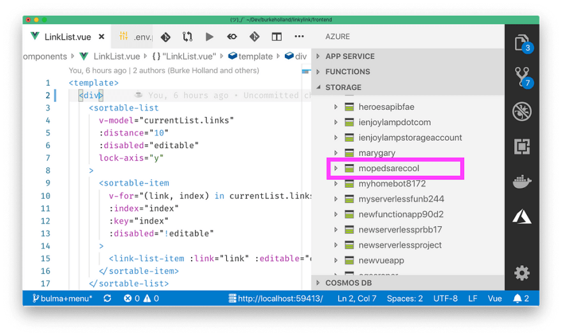Click UTF-8 encoding in status bar
This screenshot has width=562, height=336.
(x=445, y=298)
